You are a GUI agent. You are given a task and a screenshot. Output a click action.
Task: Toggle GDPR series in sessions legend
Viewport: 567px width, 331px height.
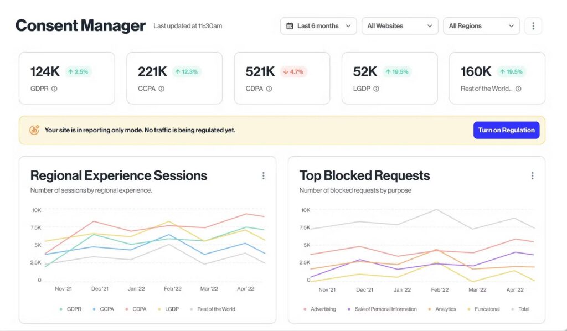[70, 309]
